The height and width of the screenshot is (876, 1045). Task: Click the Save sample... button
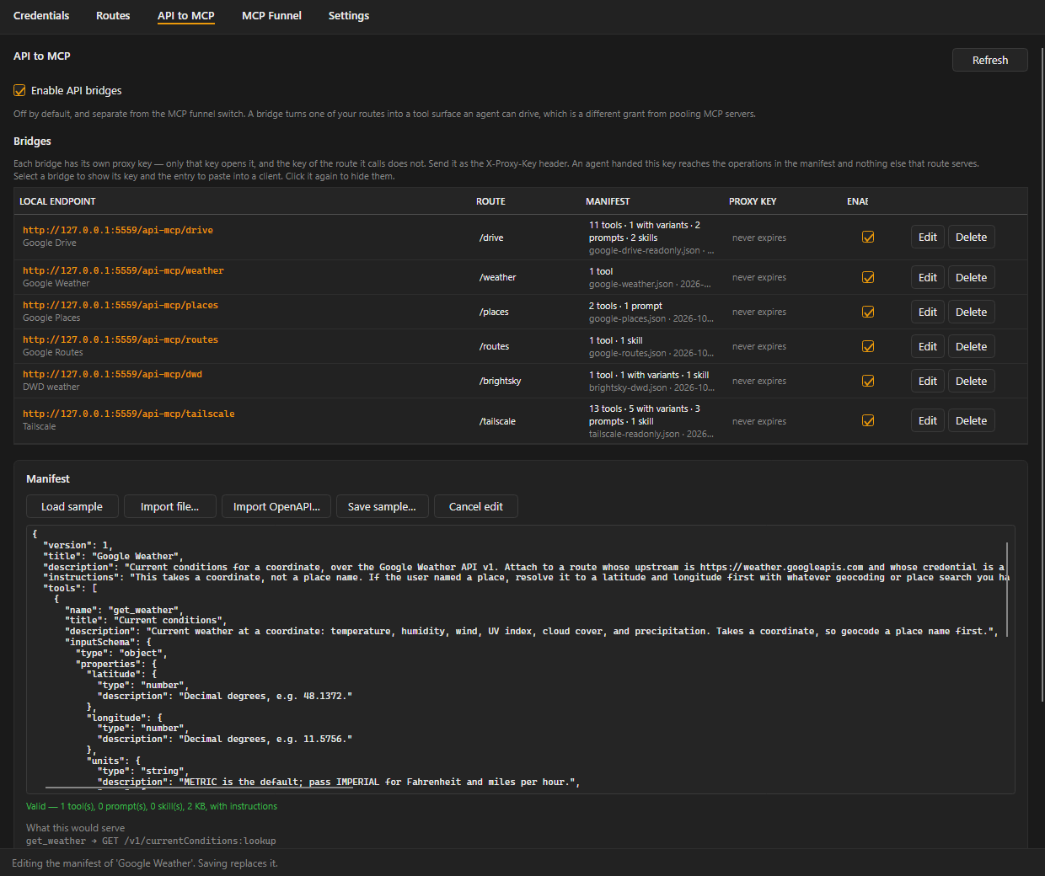(382, 506)
